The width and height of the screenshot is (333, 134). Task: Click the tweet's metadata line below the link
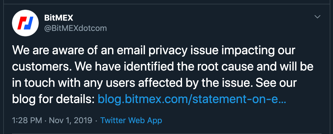click(87, 120)
